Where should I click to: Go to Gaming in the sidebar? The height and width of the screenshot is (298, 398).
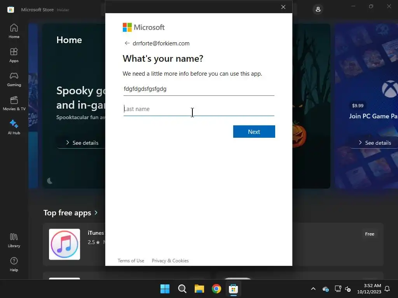[x=14, y=79]
